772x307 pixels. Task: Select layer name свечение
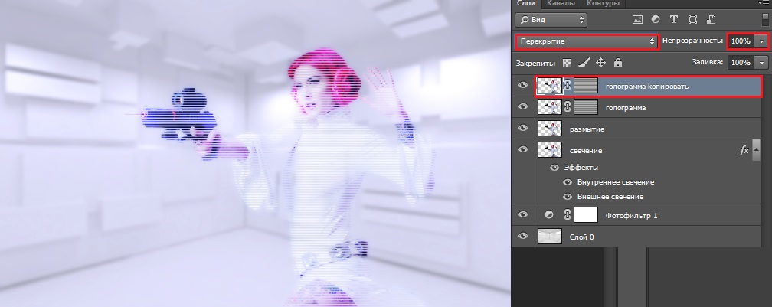[x=586, y=151]
